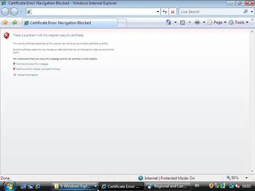Switch to Regional and Language taskbar button
This screenshot has height=191, width=255.
[x=168, y=186]
